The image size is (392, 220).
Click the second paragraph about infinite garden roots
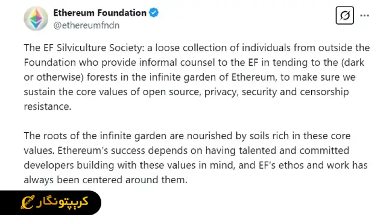coord(196,158)
